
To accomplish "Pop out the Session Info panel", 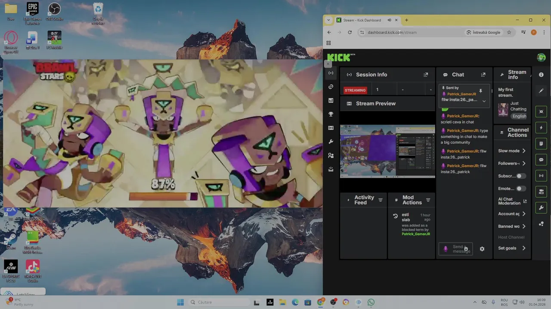I will (426, 75).
